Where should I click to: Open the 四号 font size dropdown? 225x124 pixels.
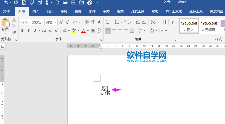click(55, 22)
